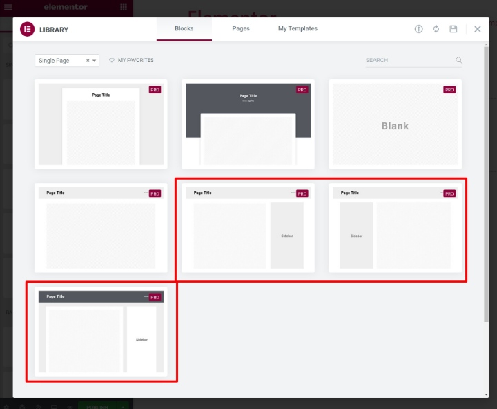Image resolution: width=497 pixels, height=409 pixels.
Task: Select the right sidebar light header template
Action: tap(248, 228)
